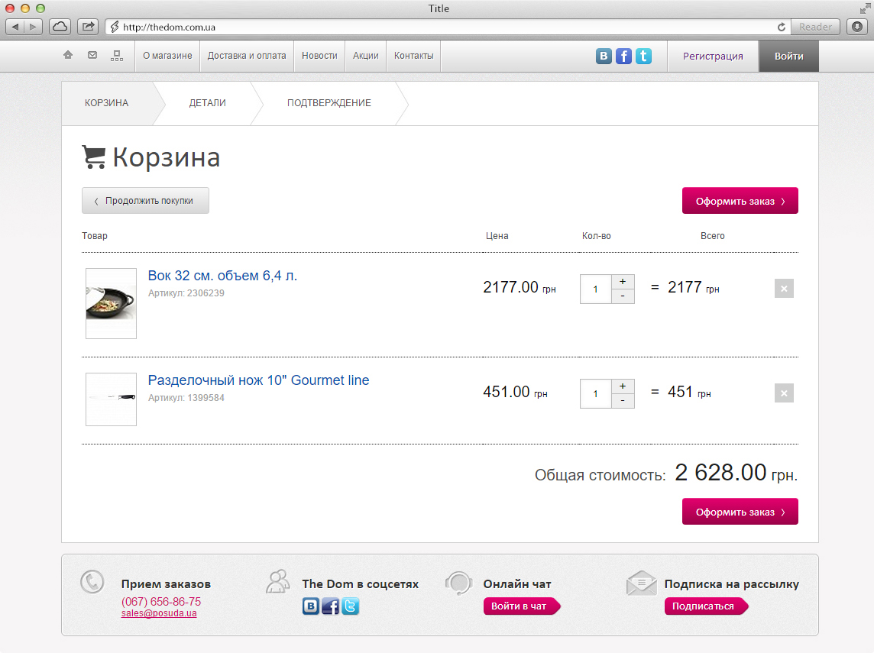Open the Twitter icon in footer socials
Viewport: 874px width, 653px height.
point(350,606)
